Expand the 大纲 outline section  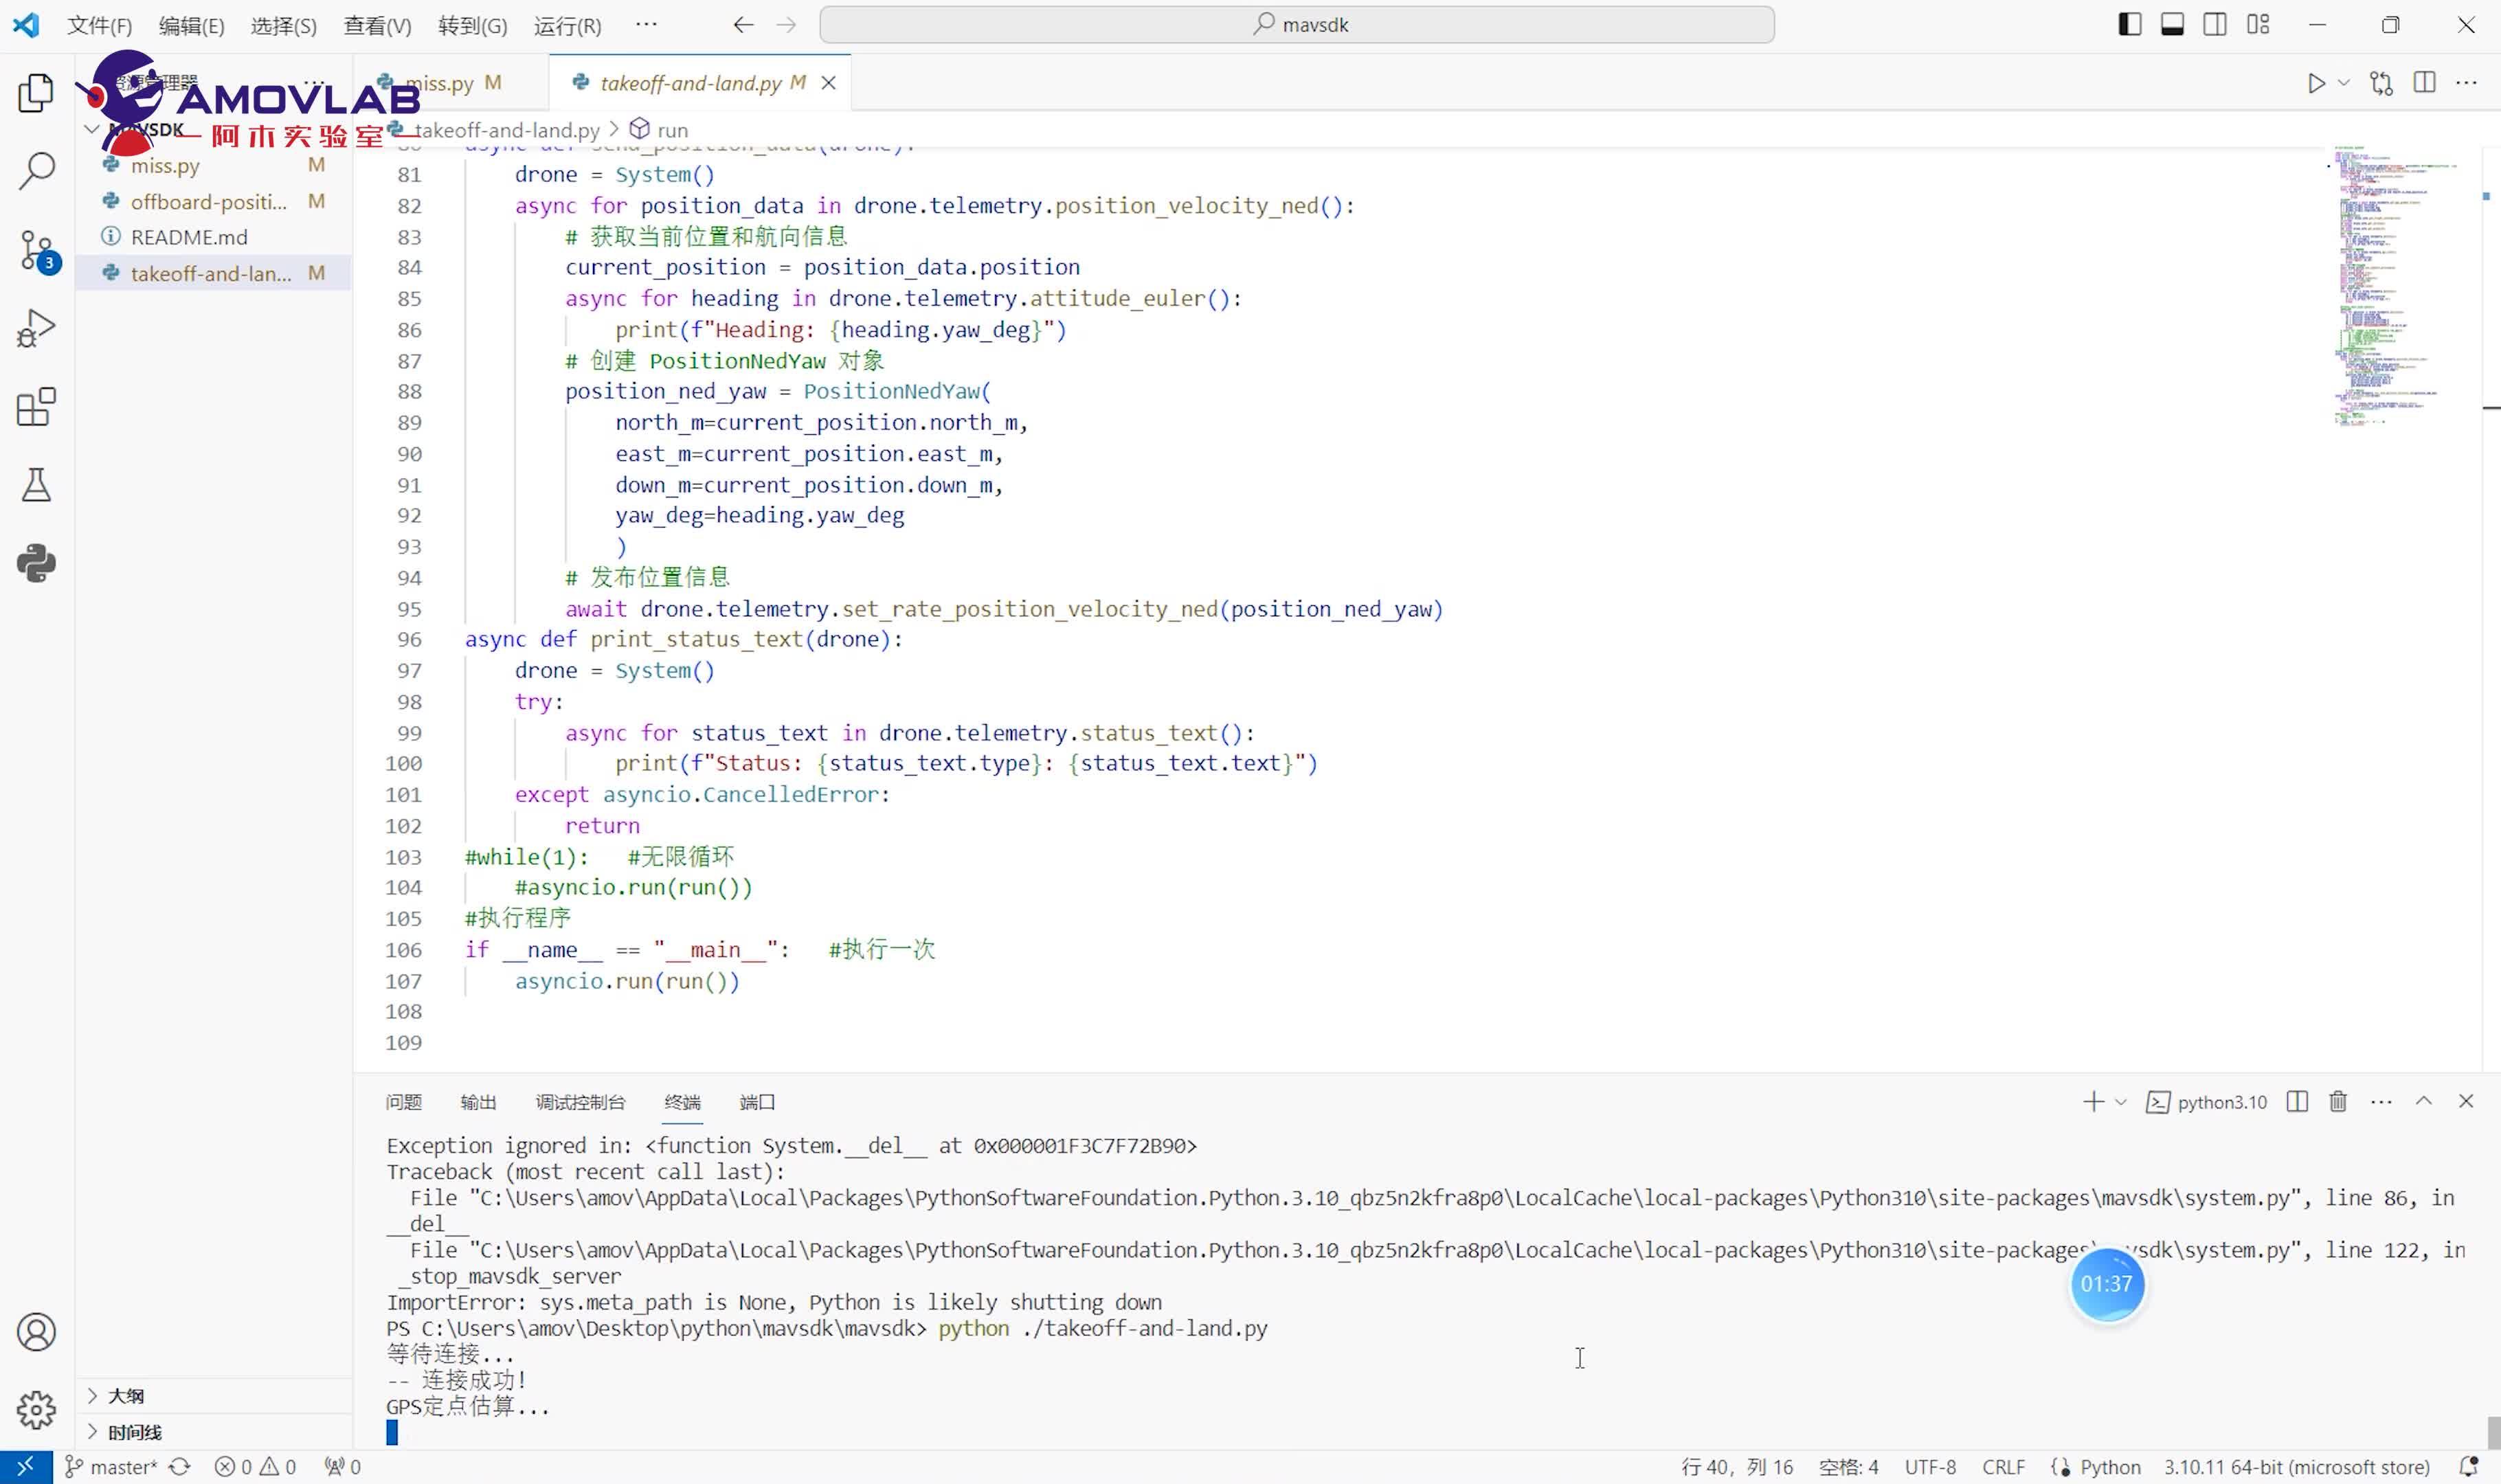point(126,1395)
